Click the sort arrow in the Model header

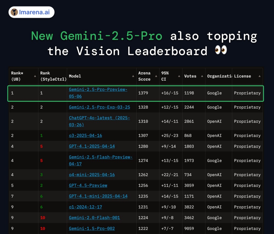click(x=133, y=76)
